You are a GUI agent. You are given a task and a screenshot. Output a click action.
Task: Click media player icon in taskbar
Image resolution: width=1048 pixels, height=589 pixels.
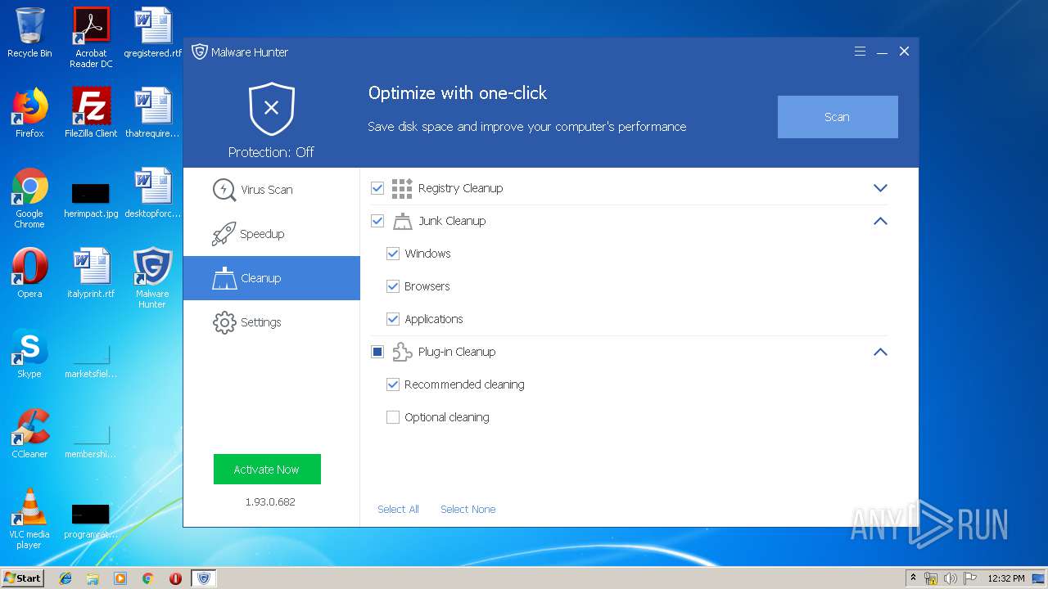point(120,578)
